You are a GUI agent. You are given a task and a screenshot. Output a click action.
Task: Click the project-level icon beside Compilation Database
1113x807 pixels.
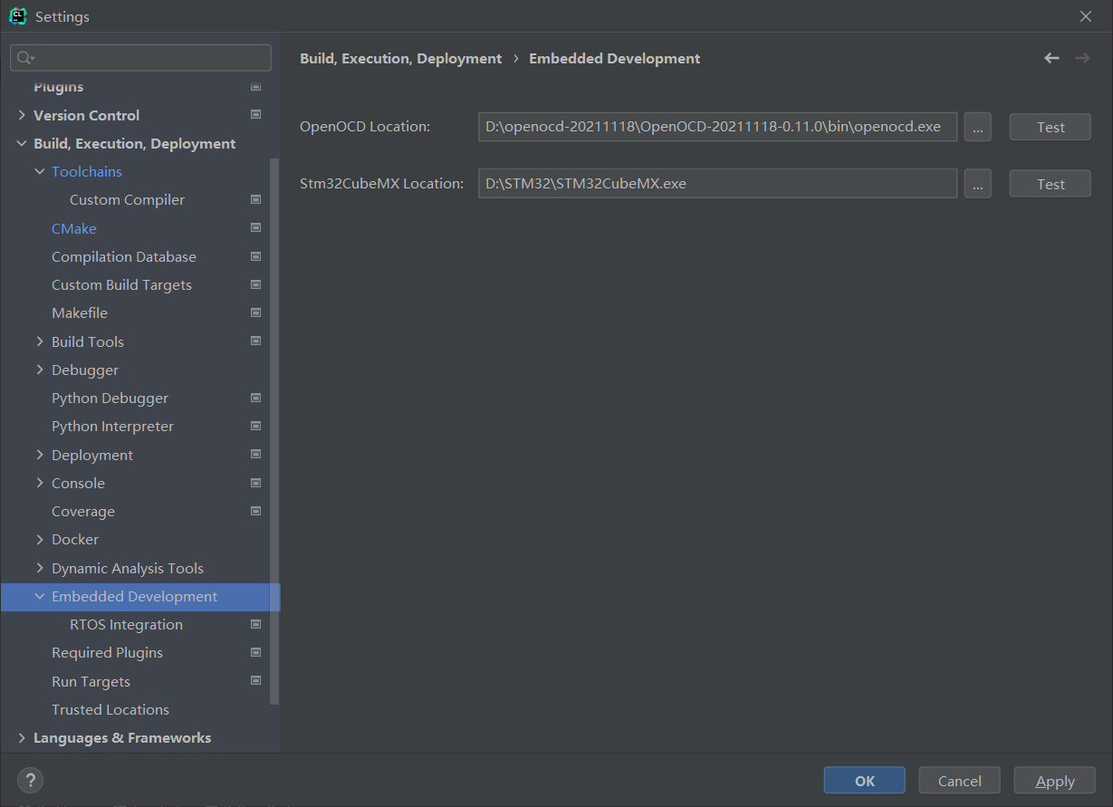click(255, 256)
